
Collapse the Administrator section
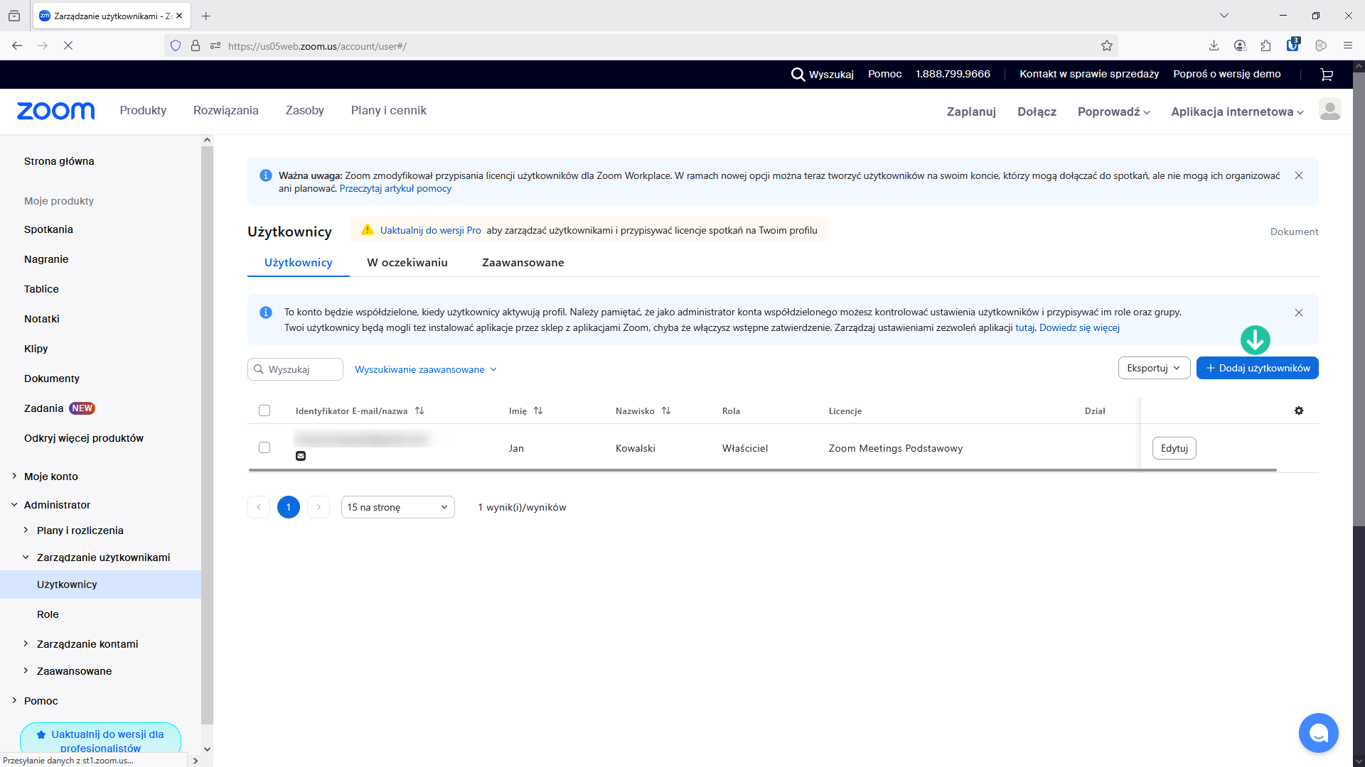point(14,505)
